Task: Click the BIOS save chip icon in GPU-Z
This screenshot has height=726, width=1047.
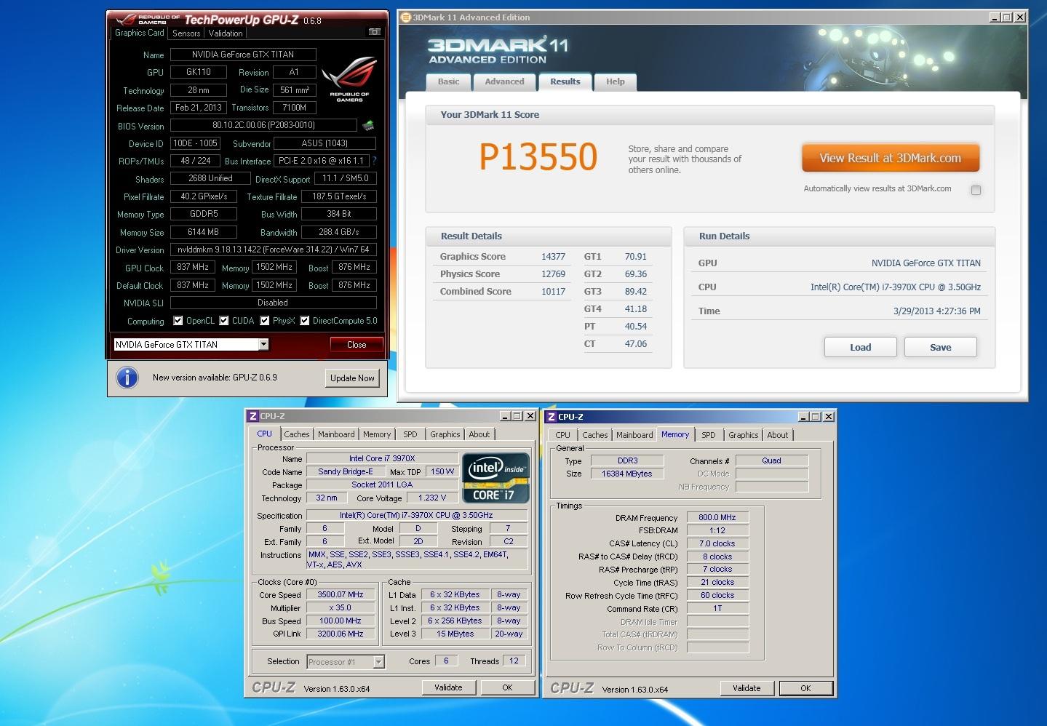Action: [369, 125]
